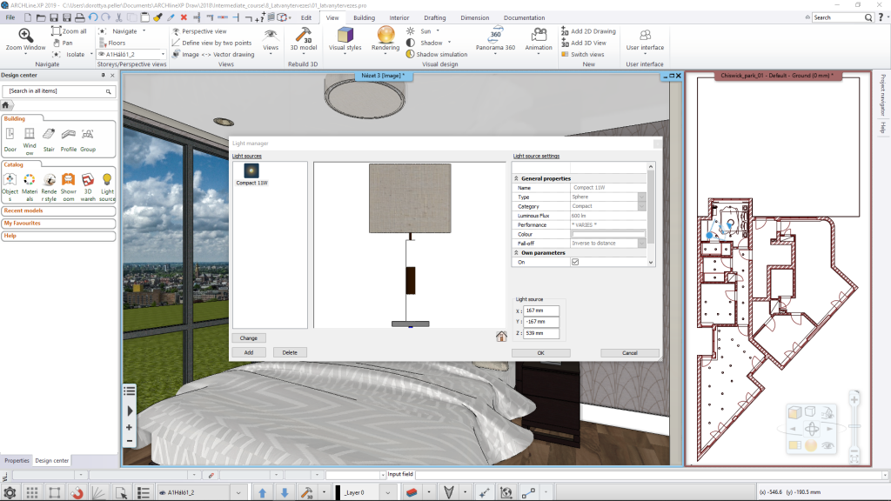Viewport: 891px width, 501px height.
Task: Open the _Layer 0 dropdown
Action: click(388, 492)
